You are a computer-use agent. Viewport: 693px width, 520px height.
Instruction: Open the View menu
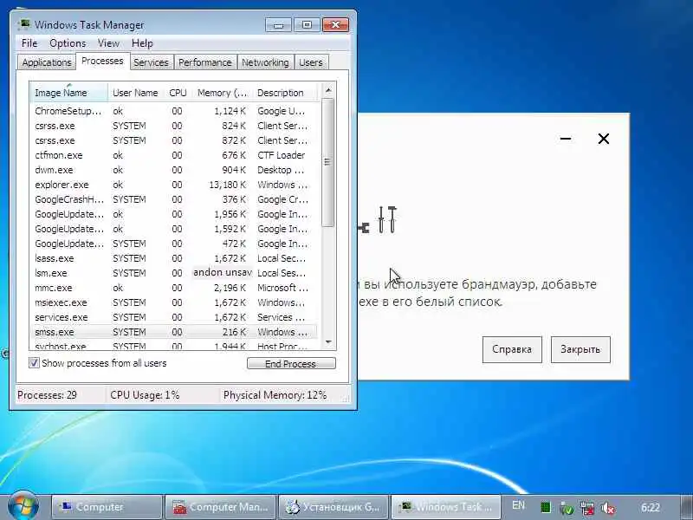point(108,43)
